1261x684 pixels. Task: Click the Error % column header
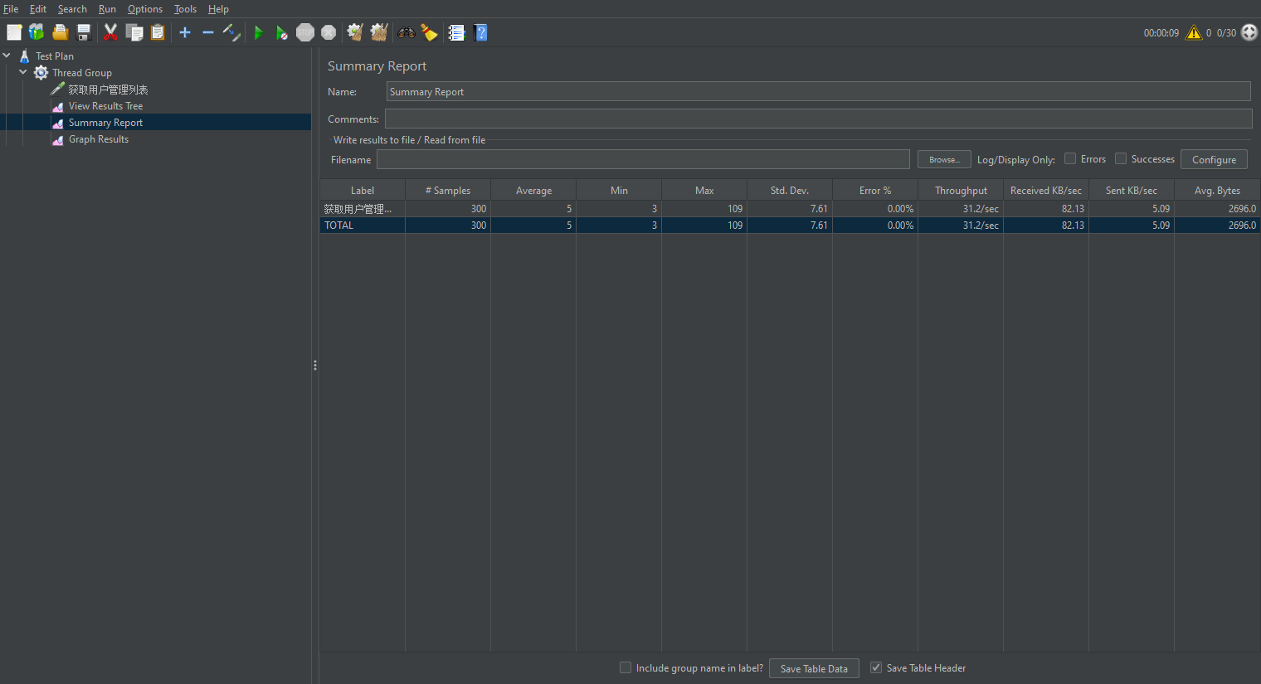click(875, 190)
